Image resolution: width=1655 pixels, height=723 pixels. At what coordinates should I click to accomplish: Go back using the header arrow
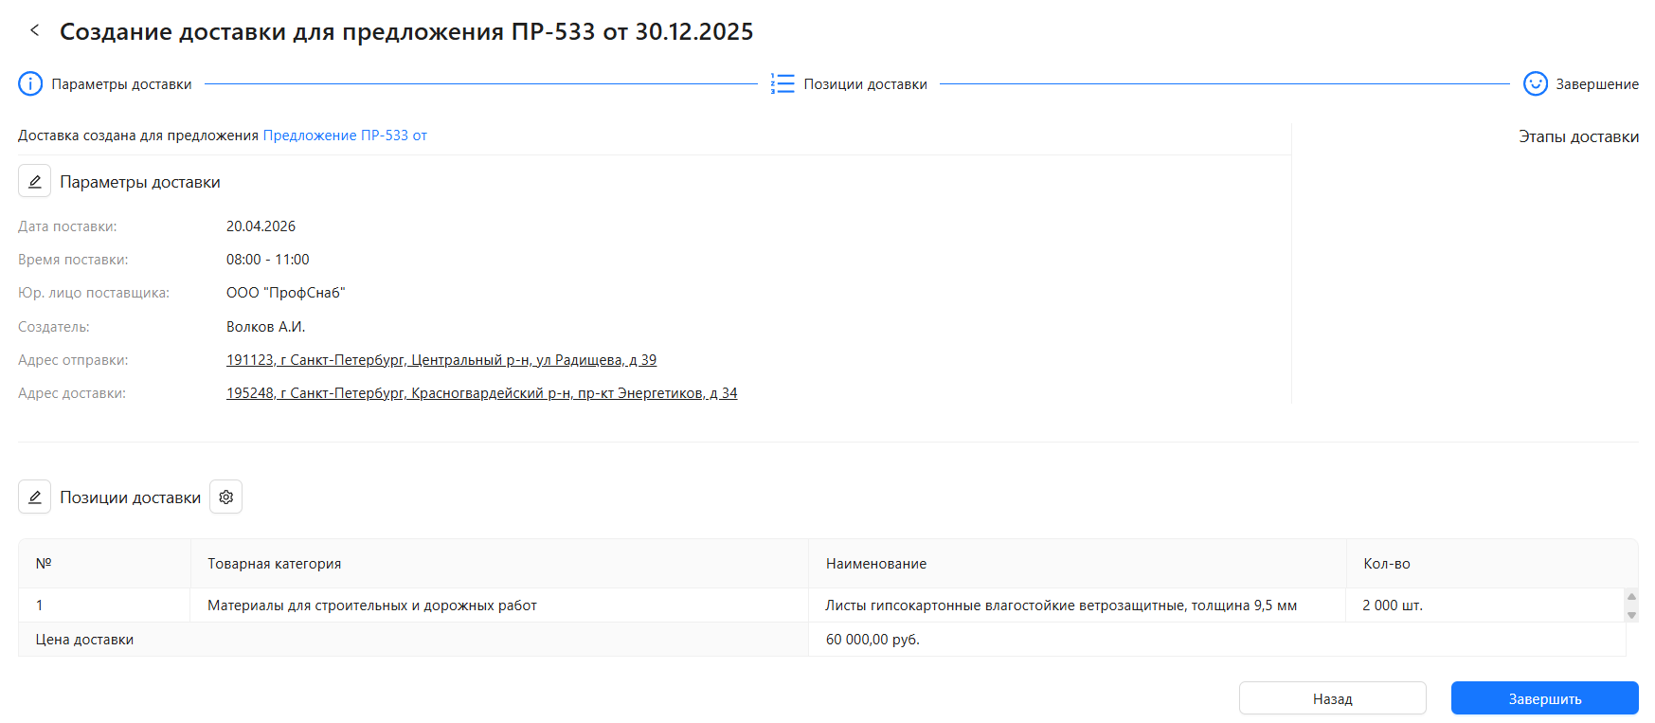pyautogui.click(x=35, y=30)
